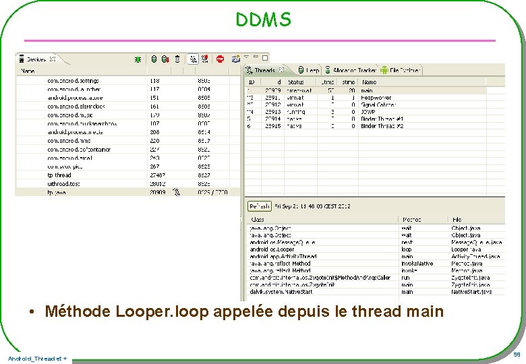Click the Looper.java file cell
The width and height of the screenshot is (526, 364).
coord(466,249)
